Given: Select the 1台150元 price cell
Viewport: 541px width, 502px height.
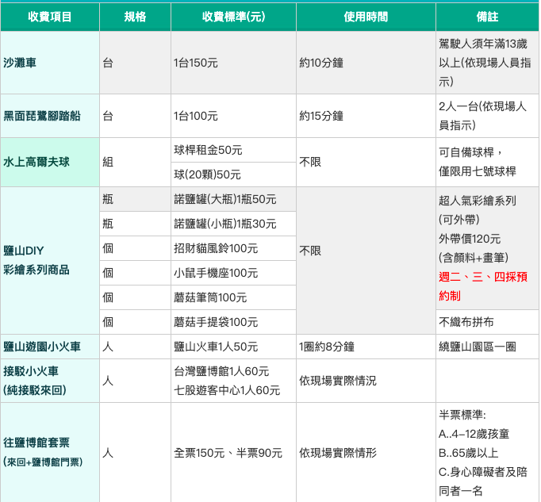Looking at the screenshot, I should click(233, 63).
